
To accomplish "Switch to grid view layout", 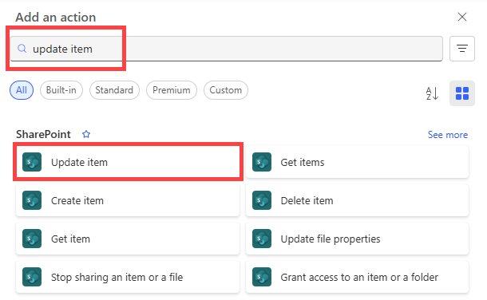I will [x=461, y=93].
